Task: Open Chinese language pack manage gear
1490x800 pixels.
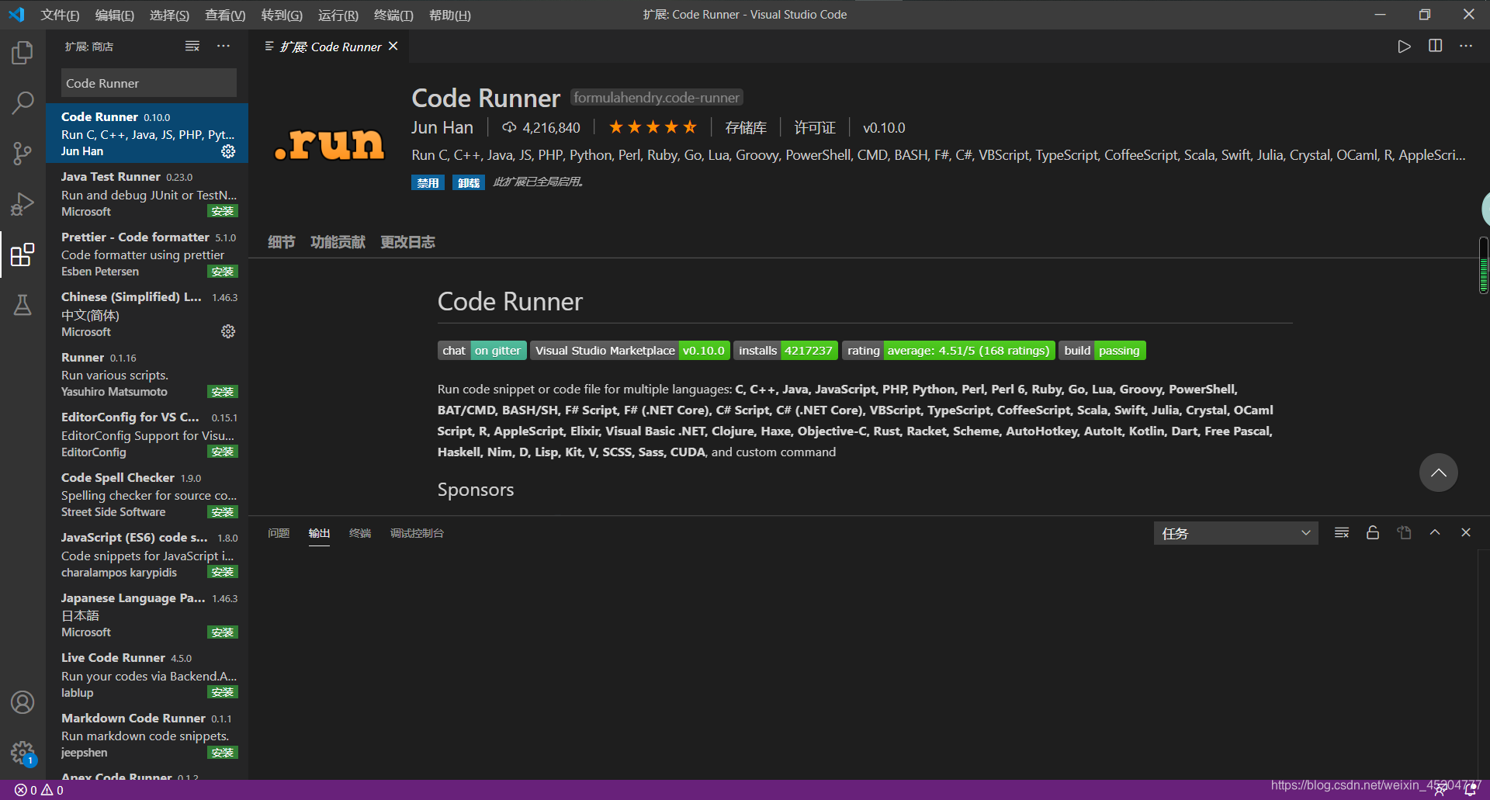Action: coord(228,331)
